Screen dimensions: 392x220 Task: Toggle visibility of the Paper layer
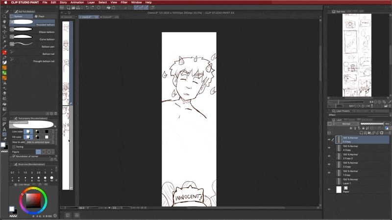point(329,190)
